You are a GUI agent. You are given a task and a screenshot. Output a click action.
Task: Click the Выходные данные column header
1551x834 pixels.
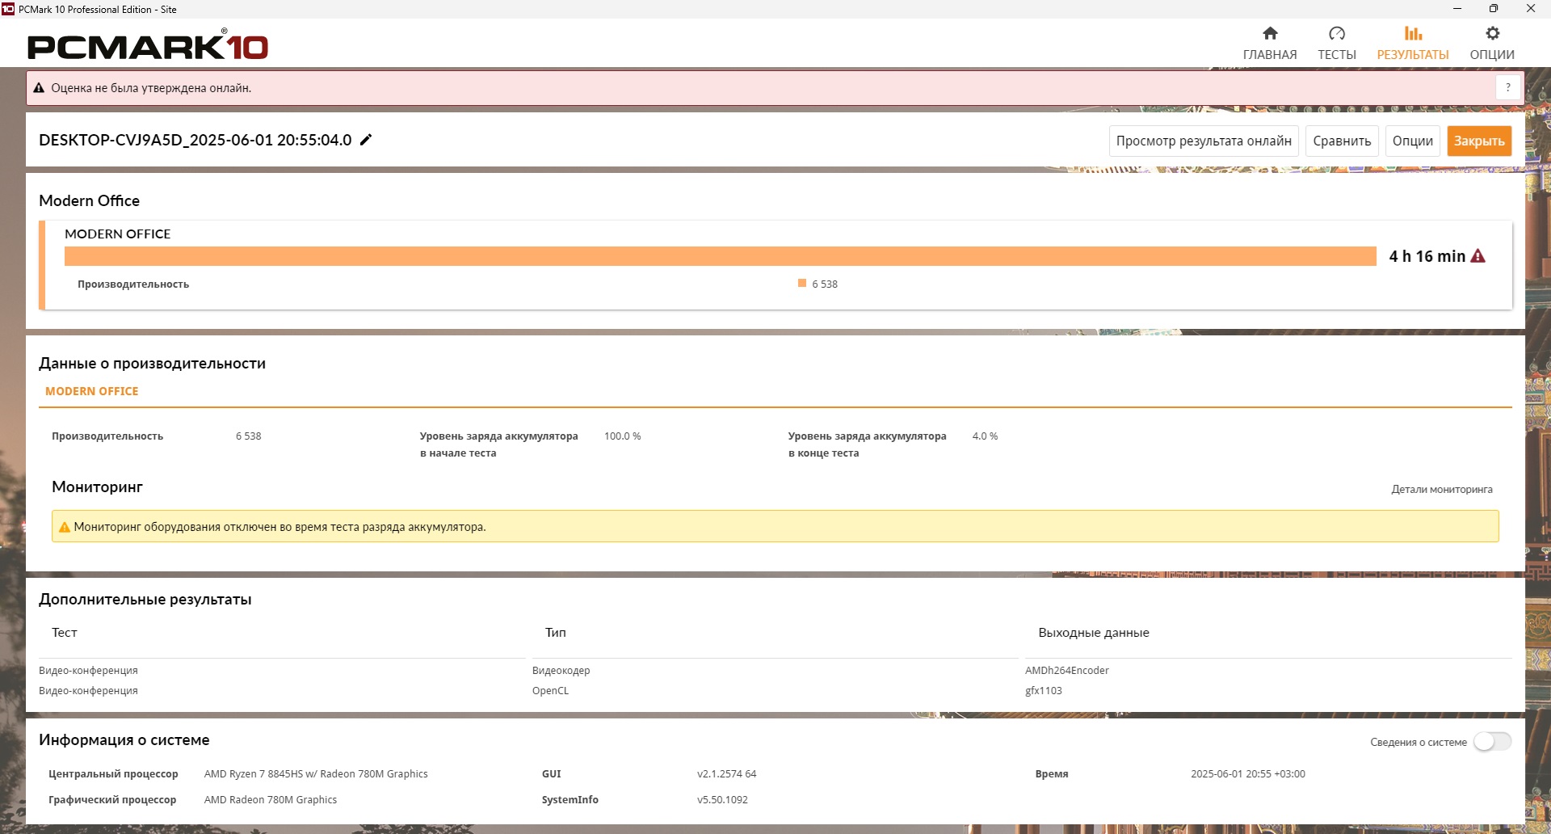coord(1094,632)
